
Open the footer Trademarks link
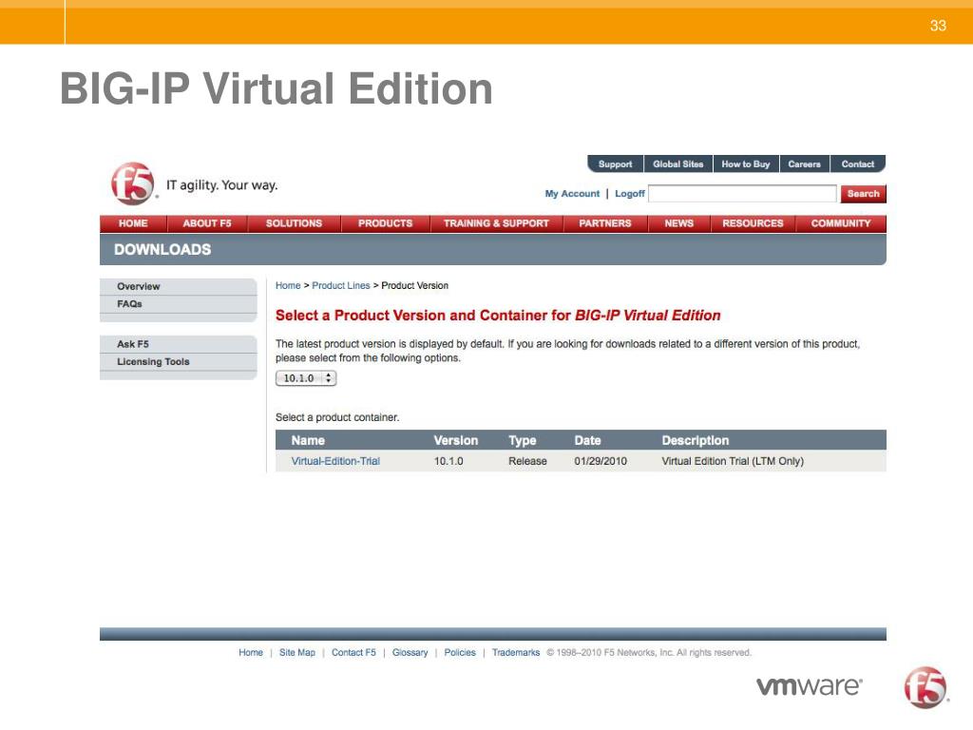[x=516, y=652]
